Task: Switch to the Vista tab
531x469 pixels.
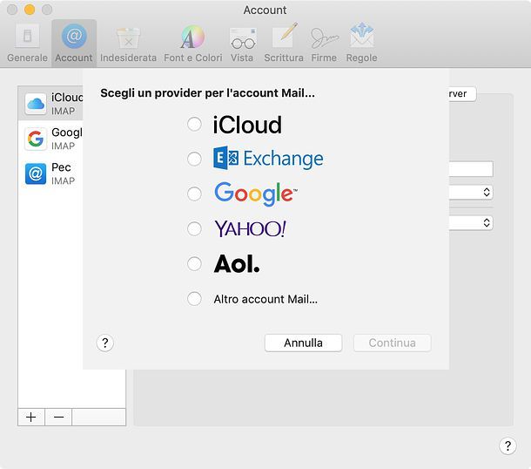Action: coord(242,43)
